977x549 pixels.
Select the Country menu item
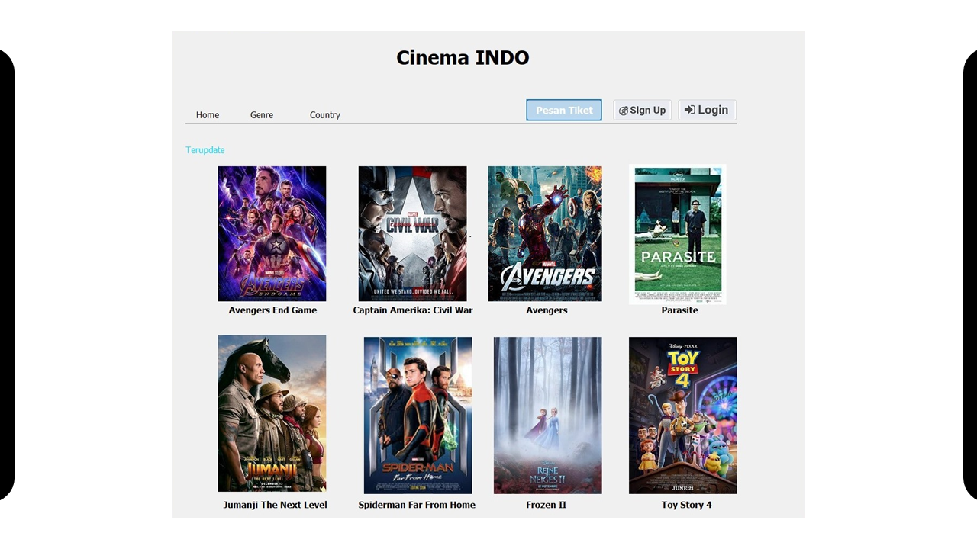pos(325,115)
